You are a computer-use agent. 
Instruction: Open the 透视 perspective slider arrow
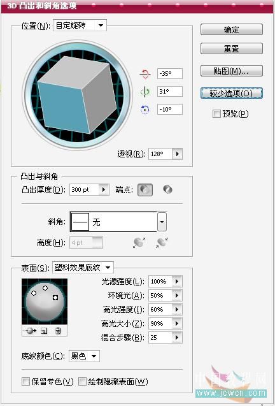pyautogui.click(x=178, y=154)
